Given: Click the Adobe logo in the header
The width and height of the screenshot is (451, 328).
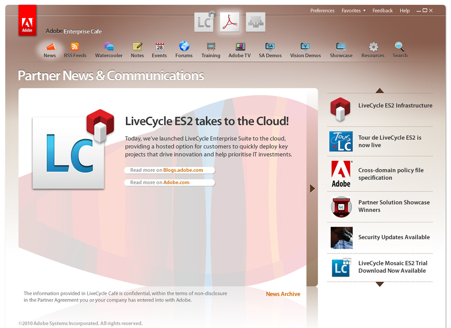Looking at the screenshot, I should tap(27, 20).
